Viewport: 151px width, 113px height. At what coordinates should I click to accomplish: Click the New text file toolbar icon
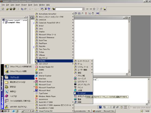pos(3,9)
